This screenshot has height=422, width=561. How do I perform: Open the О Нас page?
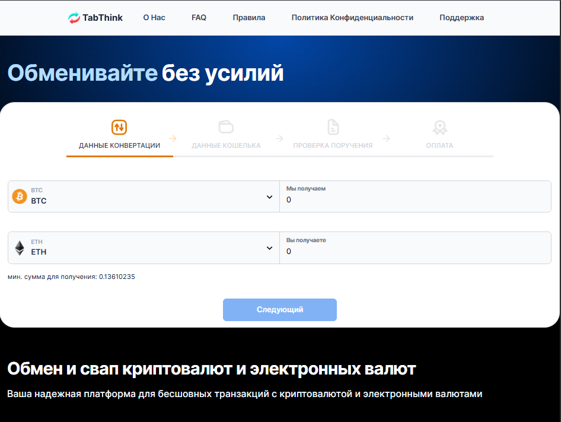tap(154, 18)
